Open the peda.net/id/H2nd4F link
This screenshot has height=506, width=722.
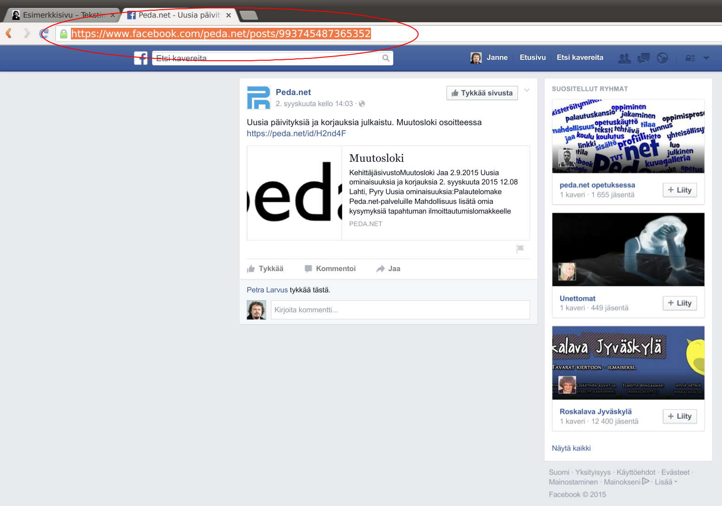point(296,133)
